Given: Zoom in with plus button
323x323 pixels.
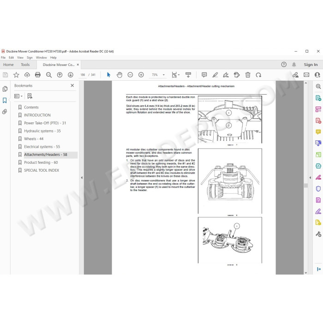Looking at the screenshot, I should pyautogui.click(x=141, y=75).
